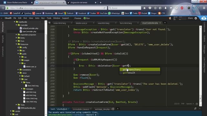Click the Buscar search field
207x116 pixels.
(125, 8)
